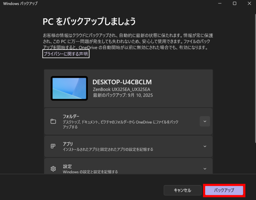Click the DESKTOP-U4CBCLM device name
Viewport: 256px width, 200px height.
pos(122,82)
